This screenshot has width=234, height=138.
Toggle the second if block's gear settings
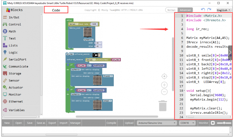[68, 90]
